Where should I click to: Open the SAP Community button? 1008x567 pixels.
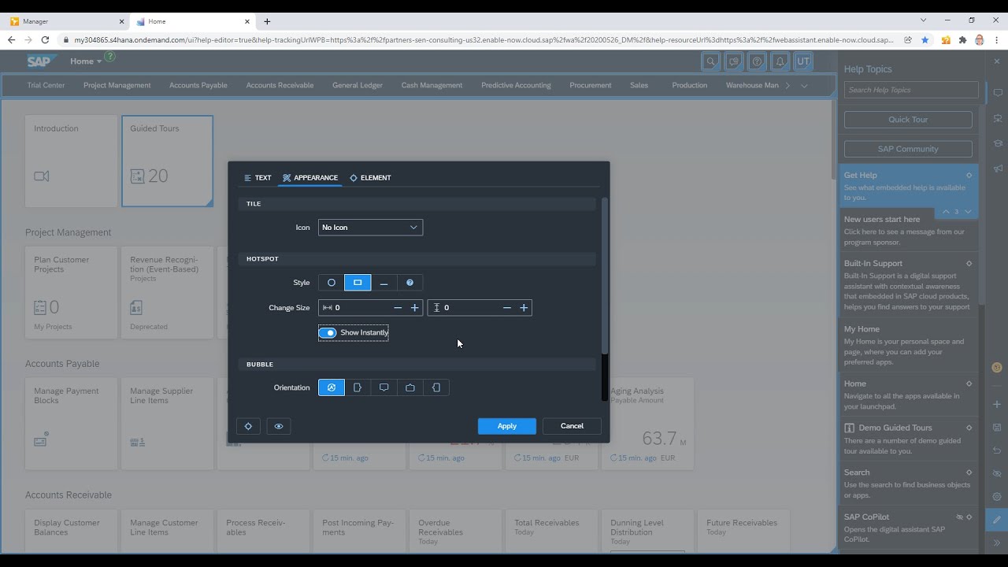click(x=908, y=149)
